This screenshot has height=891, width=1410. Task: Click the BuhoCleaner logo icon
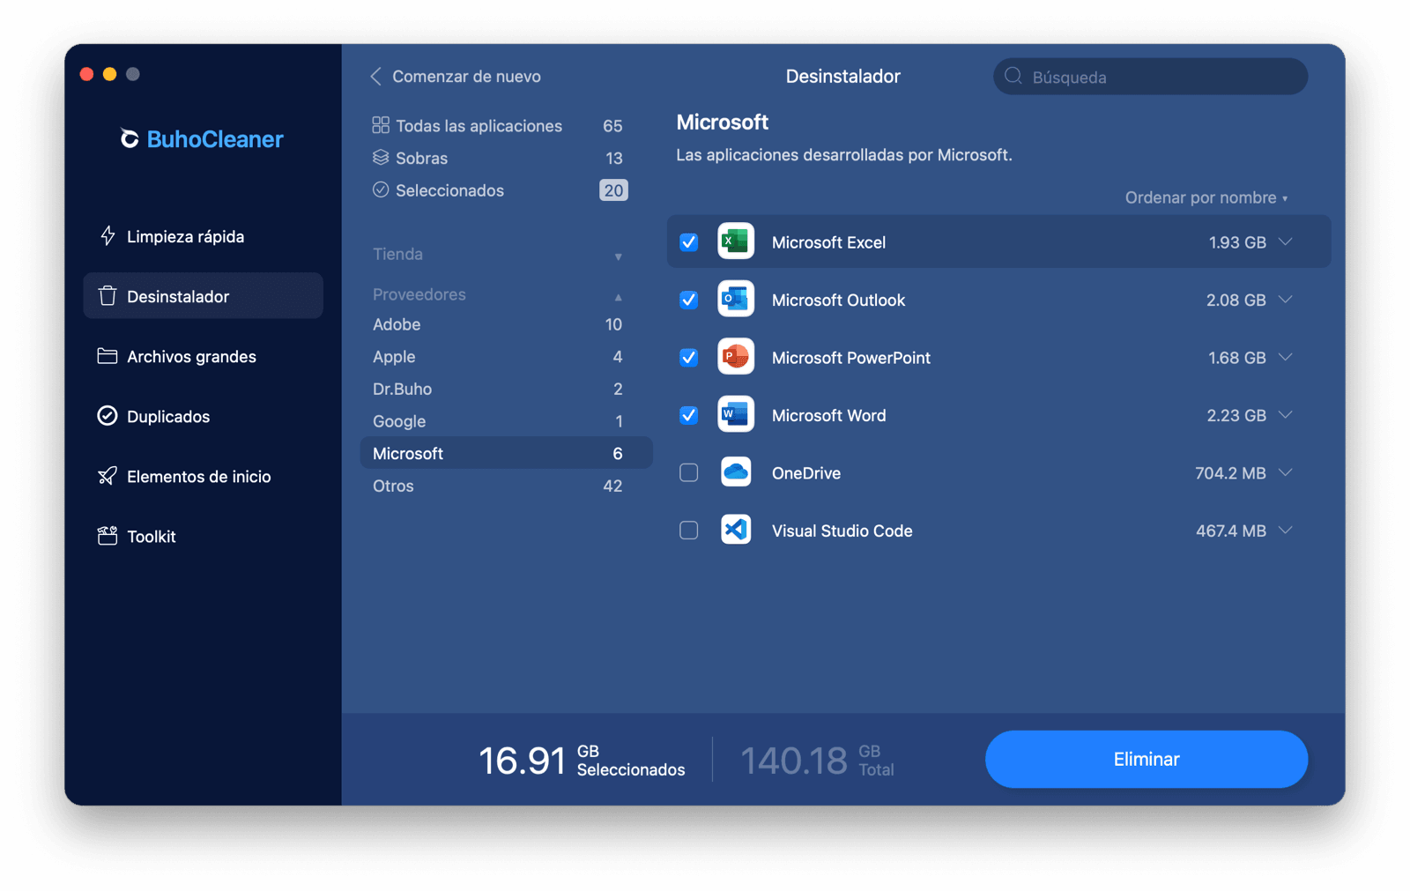point(130,138)
